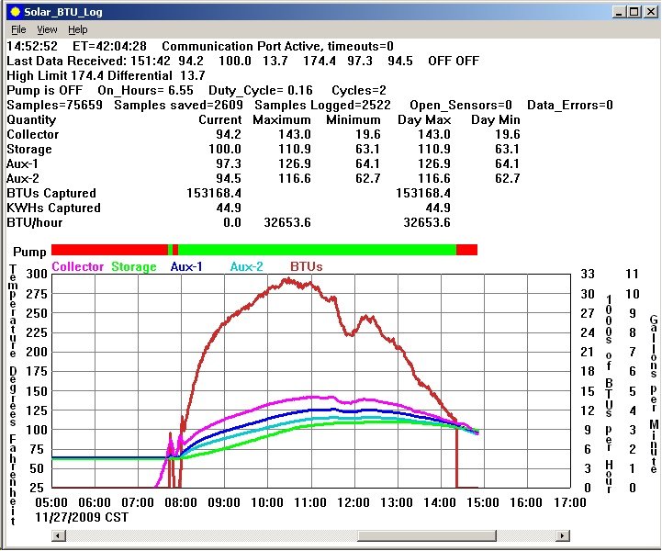Click the 11 gallons-per-minute axis label
Viewport: 662px width, 551px height.
632,274
